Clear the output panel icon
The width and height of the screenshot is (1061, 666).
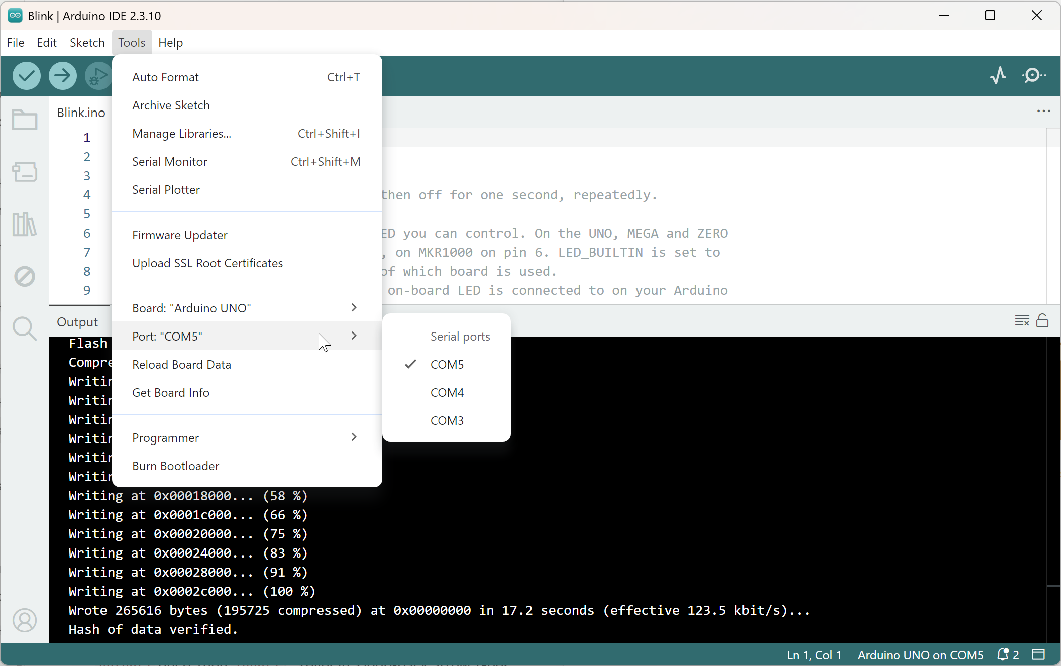click(x=1022, y=320)
